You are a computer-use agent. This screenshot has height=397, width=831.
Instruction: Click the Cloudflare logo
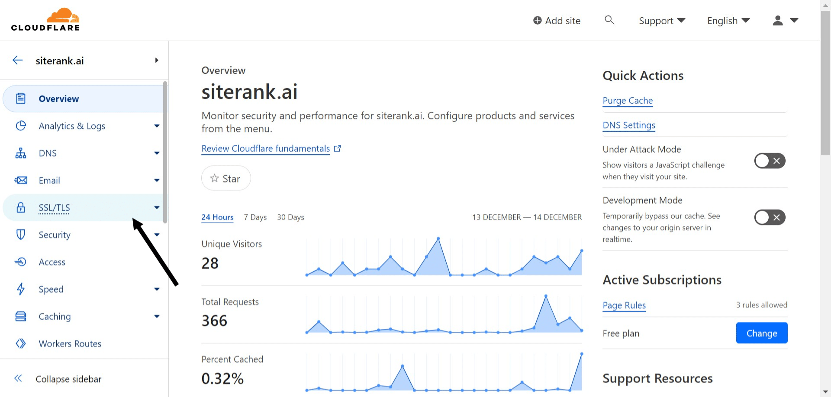45,20
